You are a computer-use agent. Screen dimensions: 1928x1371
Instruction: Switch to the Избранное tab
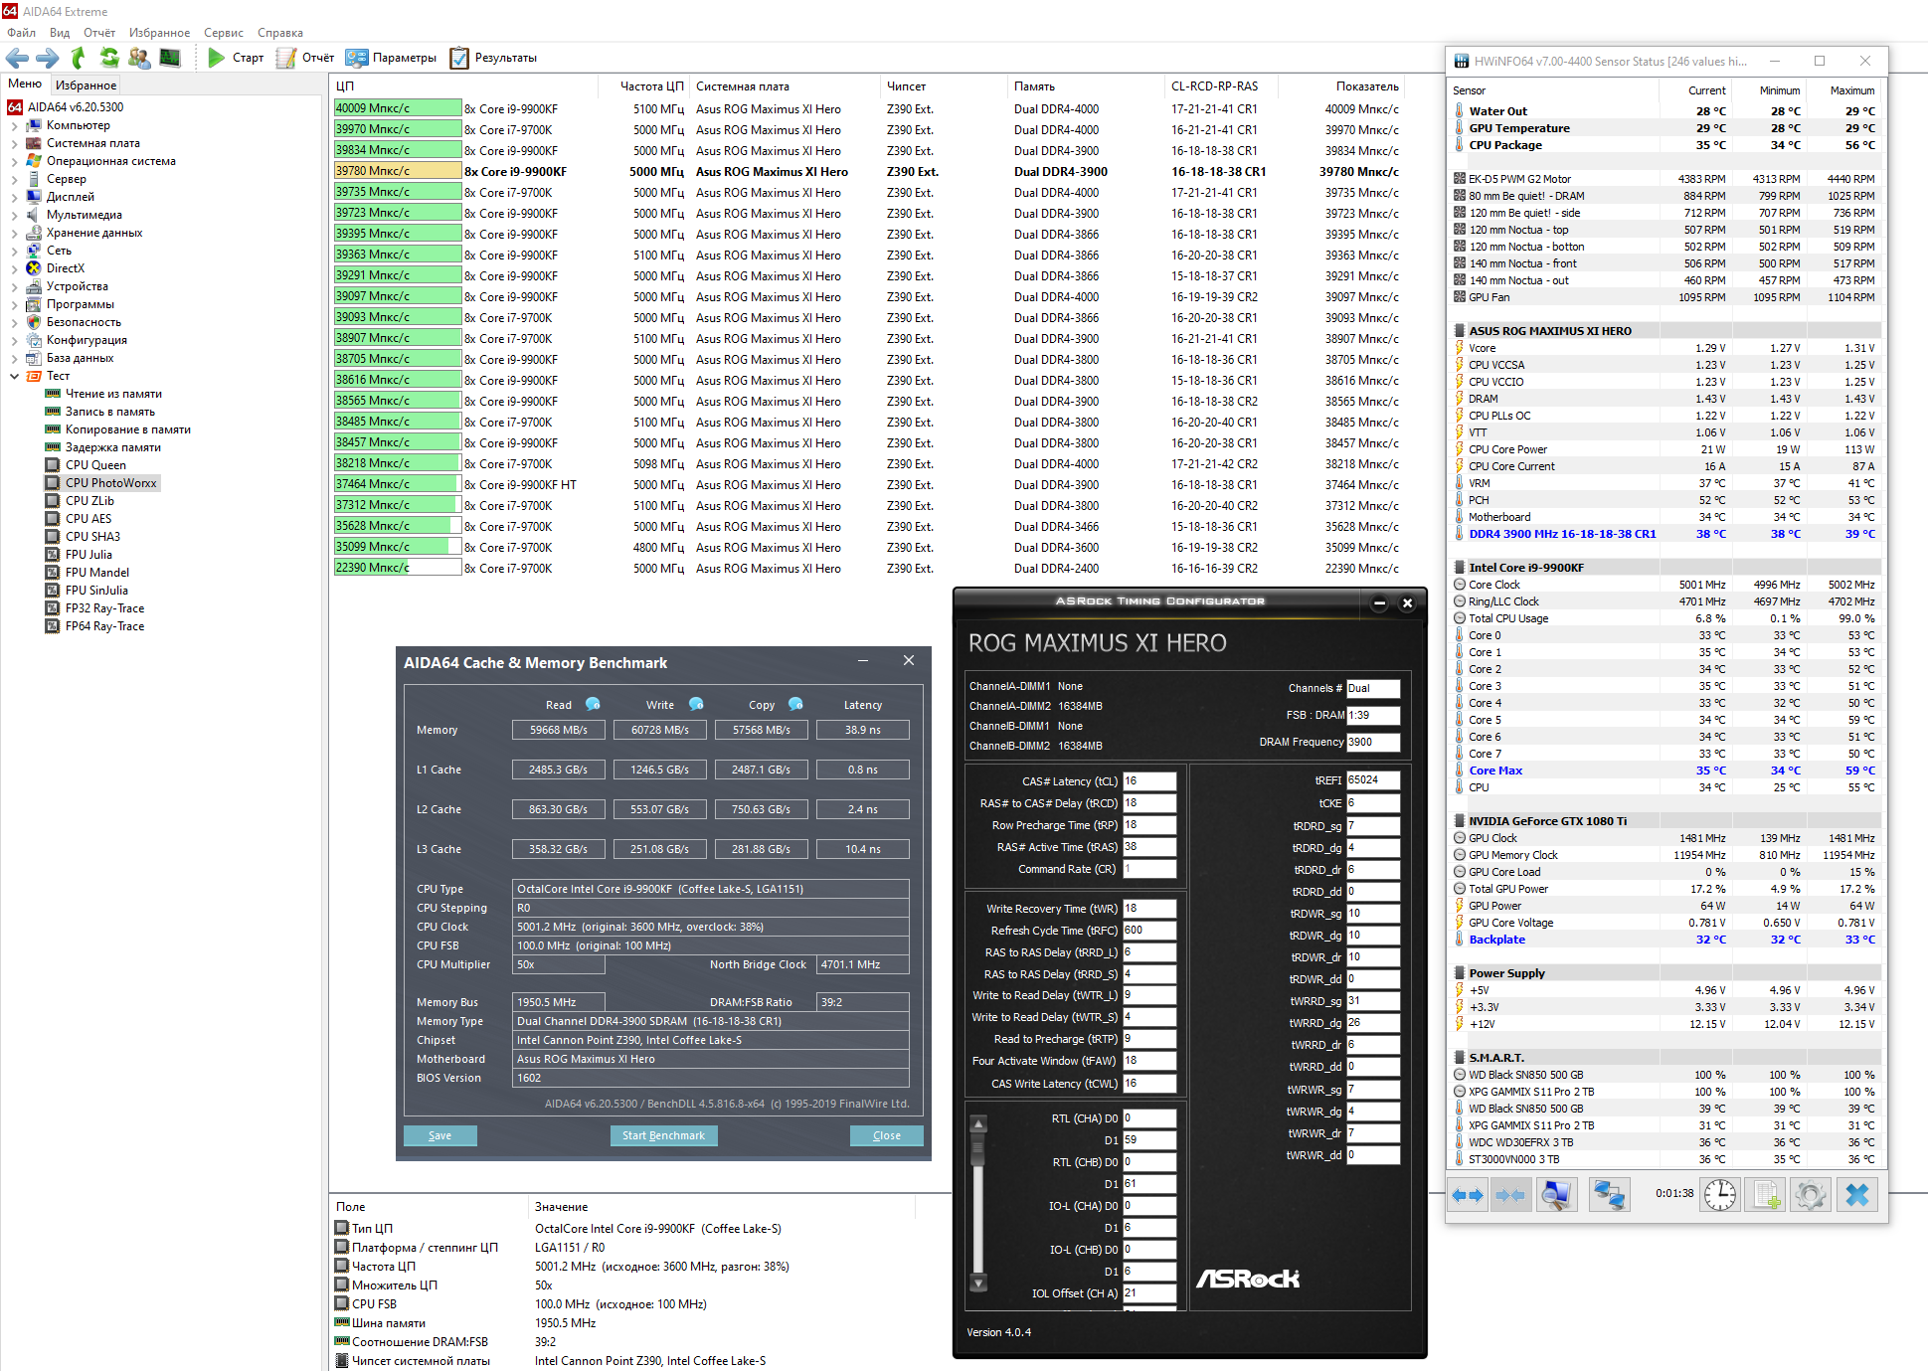point(86,86)
